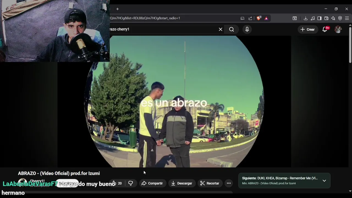Toggle the browser sidebar panel icon
The image size is (352, 198).
[x=319, y=18]
